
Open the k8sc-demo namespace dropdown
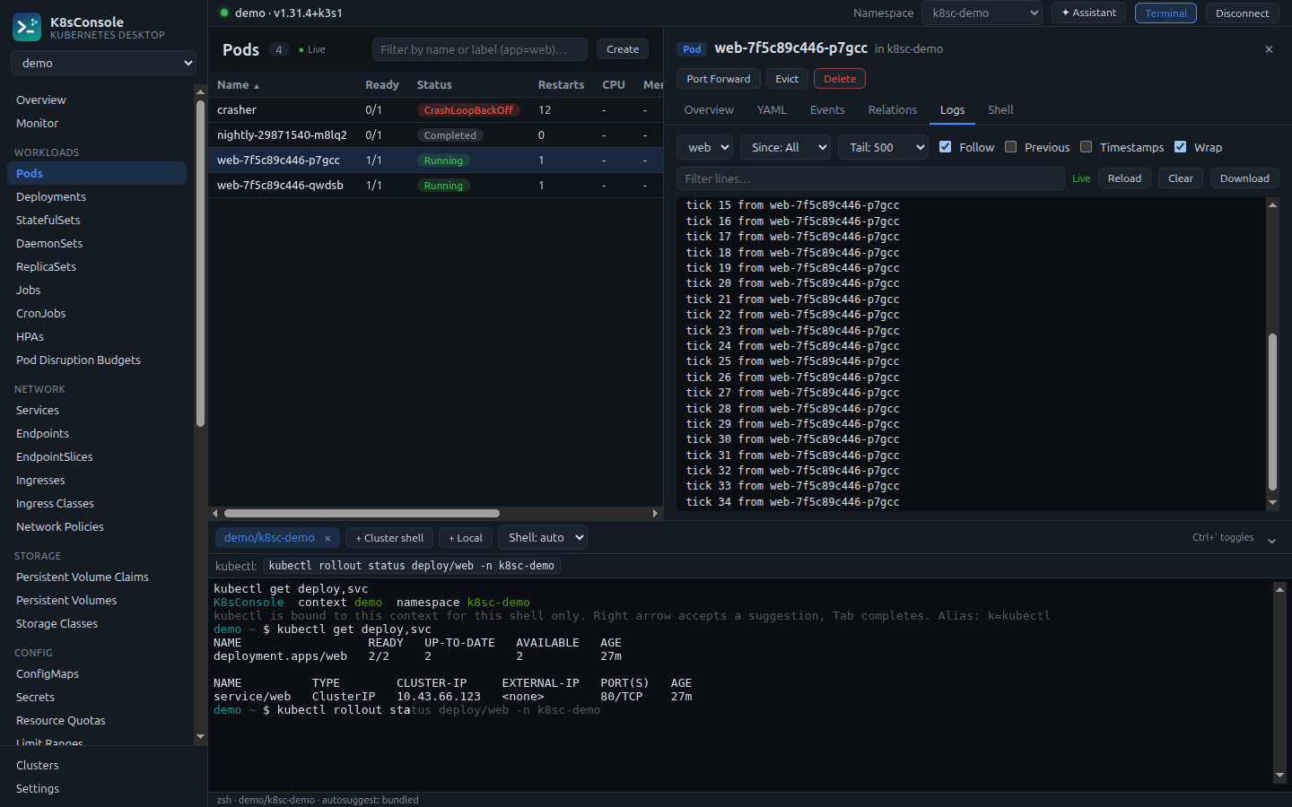pos(982,13)
